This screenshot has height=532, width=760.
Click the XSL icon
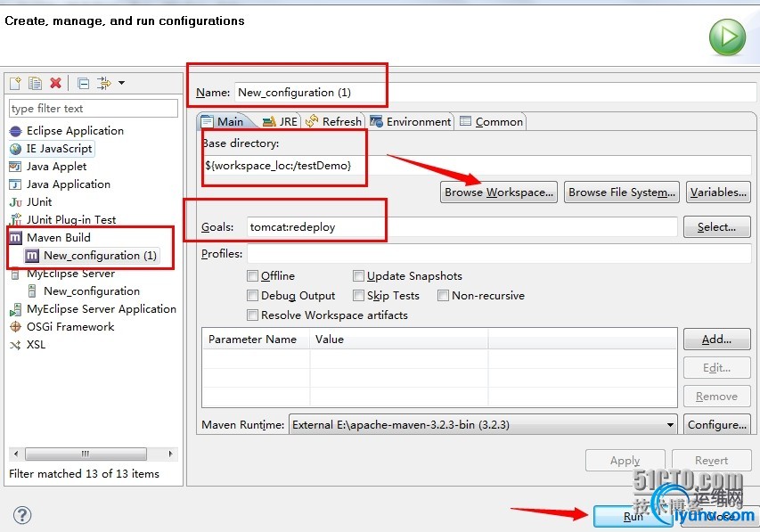15,345
